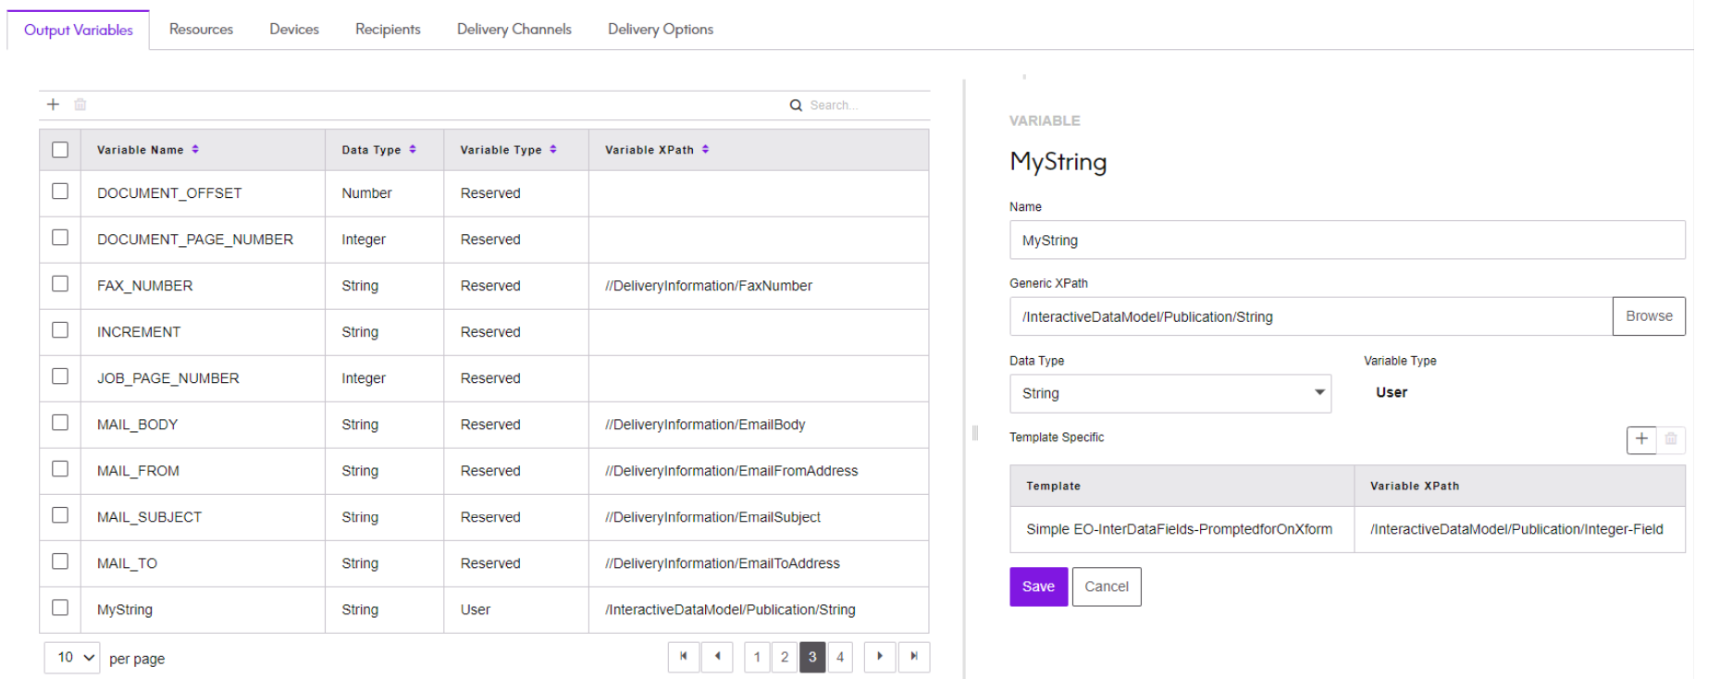The height and width of the screenshot is (679, 1720).
Task: Open the Recipients tab
Action: pos(388,30)
